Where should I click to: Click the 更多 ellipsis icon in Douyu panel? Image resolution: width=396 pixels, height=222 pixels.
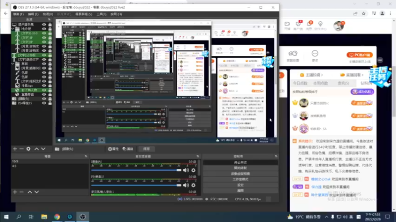[x=315, y=53]
